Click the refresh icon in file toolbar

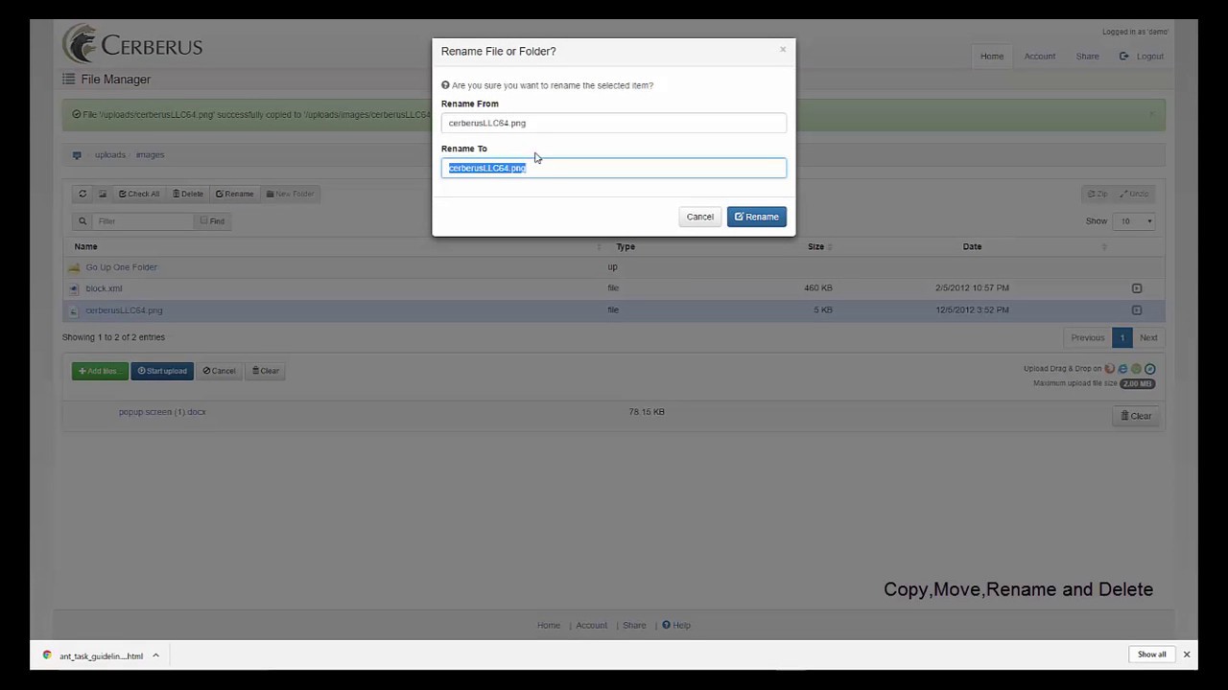[83, 194]
